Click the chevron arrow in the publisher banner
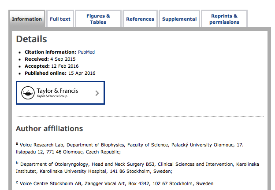This screenshot has width=275, height=190. point(97,93)
